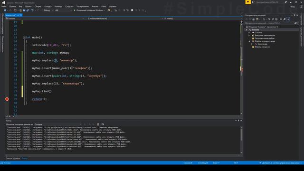Remove the breakpoint on line 39
Screen dimensions: 304x171
[x=7, y=99]
